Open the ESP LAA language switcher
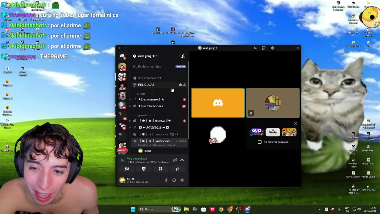 point(347,209)
